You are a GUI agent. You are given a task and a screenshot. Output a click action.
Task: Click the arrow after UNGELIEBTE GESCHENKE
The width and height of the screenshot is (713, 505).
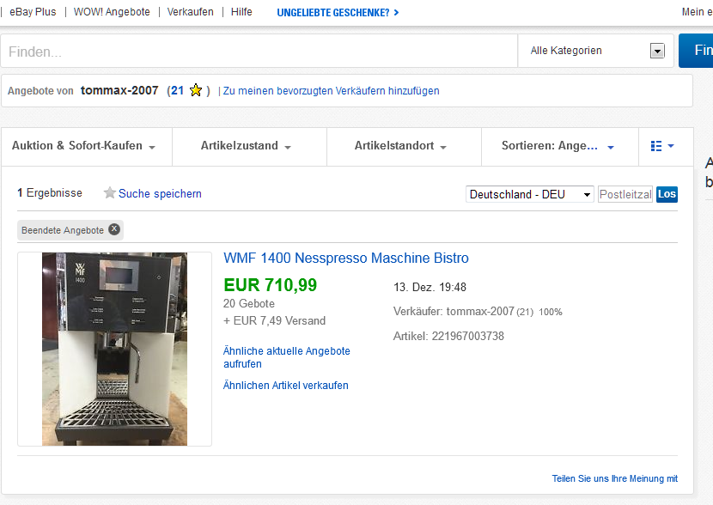(x=396, y=13)
